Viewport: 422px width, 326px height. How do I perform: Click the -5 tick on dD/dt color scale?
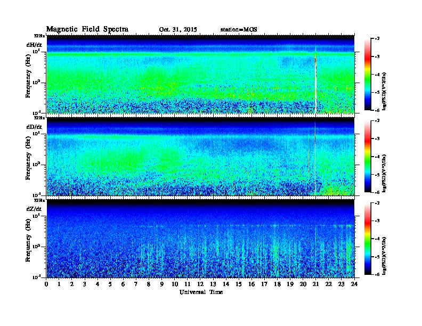(x=377, y=175)
